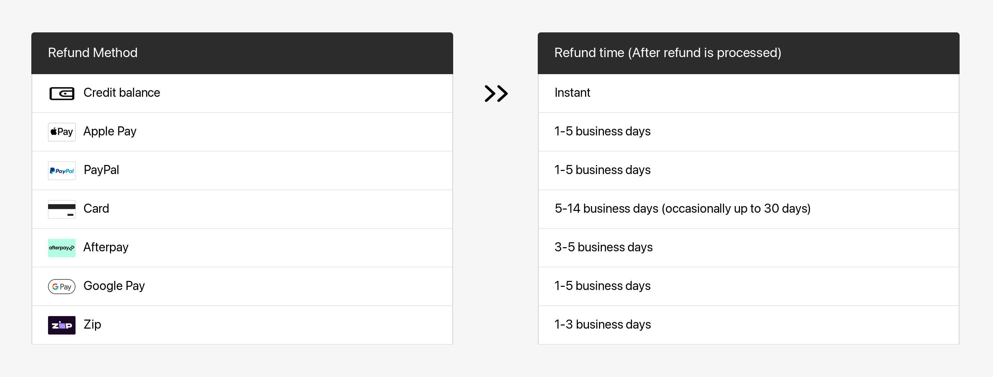Select the Zip label text
Screen dimensions: 993x377
pyautogui.click(x=92, y=324)
